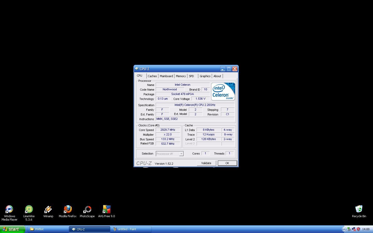The width and height of the screenshot is (373, 233).
Task: Open the Recycle Bin
Action: (x=359, y=211)
